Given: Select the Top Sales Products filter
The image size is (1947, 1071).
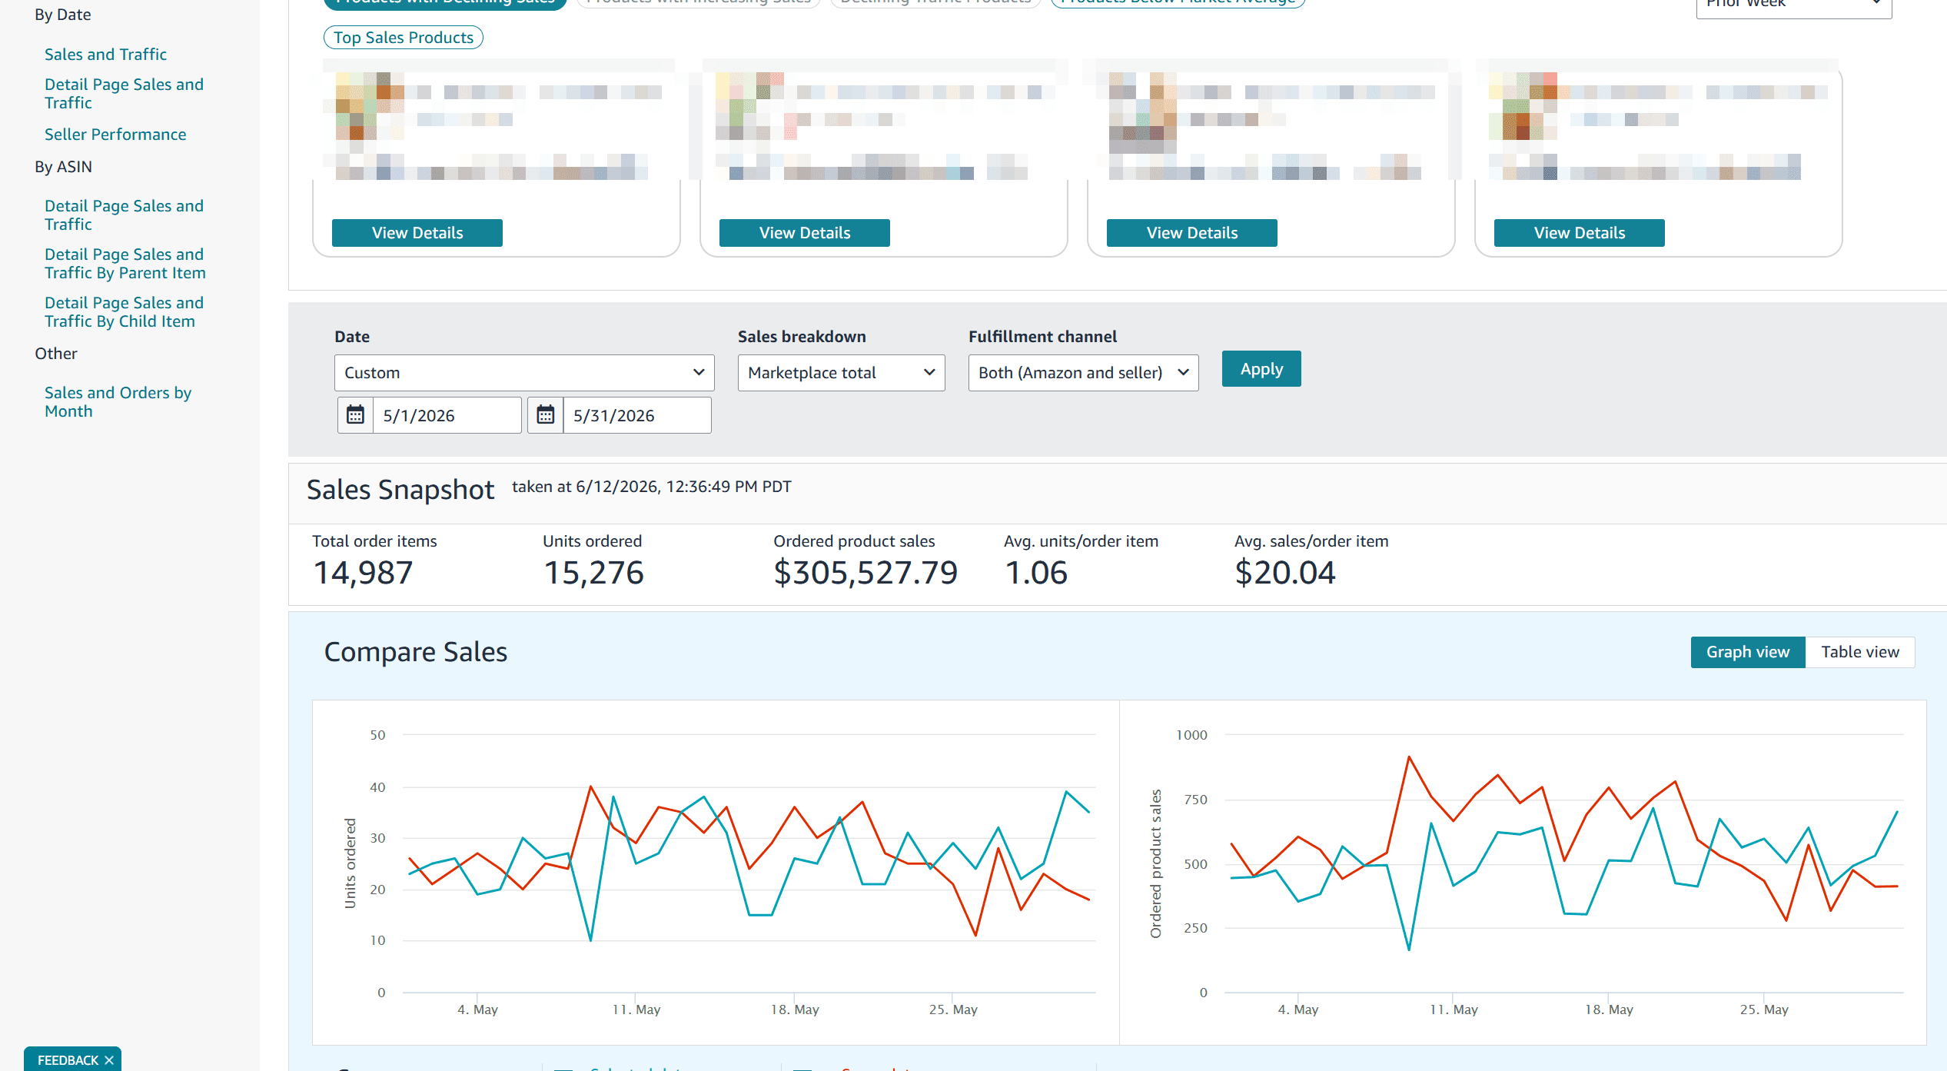Looking at the screenshot, I should point(404,38).
